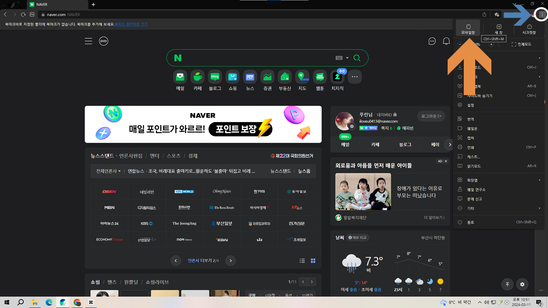Expand the 기타 submenu in the Whale menu
Viewport: 548px width, 308px height.
click(x=470, y=208)
